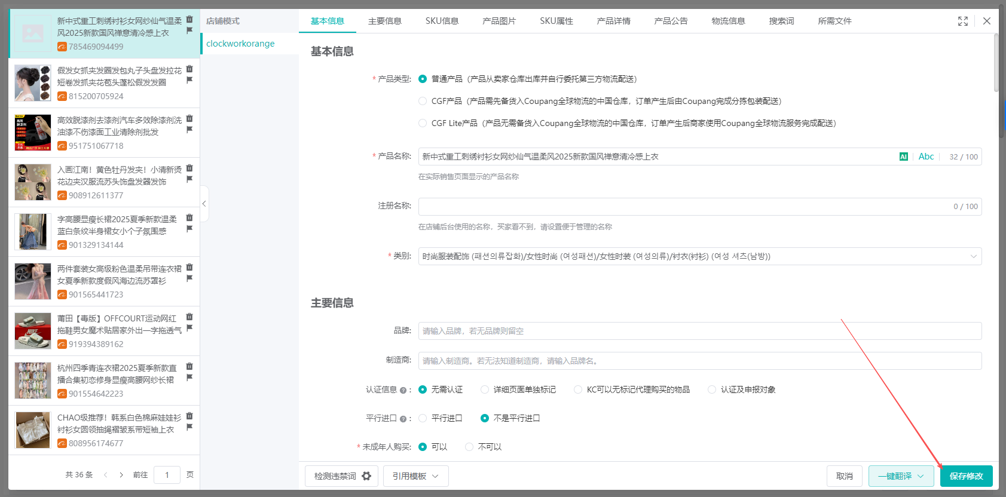Select 不可以 for 未成年人购买
The image size is (1006, 497).
click(469, 447)
